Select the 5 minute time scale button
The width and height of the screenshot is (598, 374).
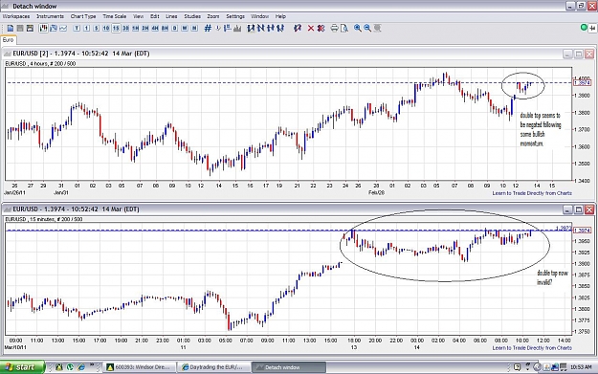coord(97,28)
